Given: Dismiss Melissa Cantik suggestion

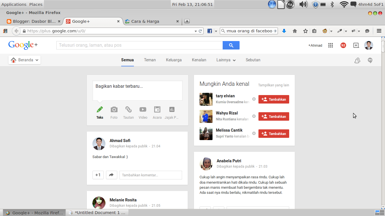Looking at the screenshot, I should 254,133.
